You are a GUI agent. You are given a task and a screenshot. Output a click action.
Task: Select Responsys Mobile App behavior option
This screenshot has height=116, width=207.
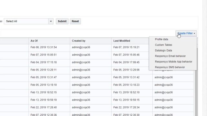[173, 62]
